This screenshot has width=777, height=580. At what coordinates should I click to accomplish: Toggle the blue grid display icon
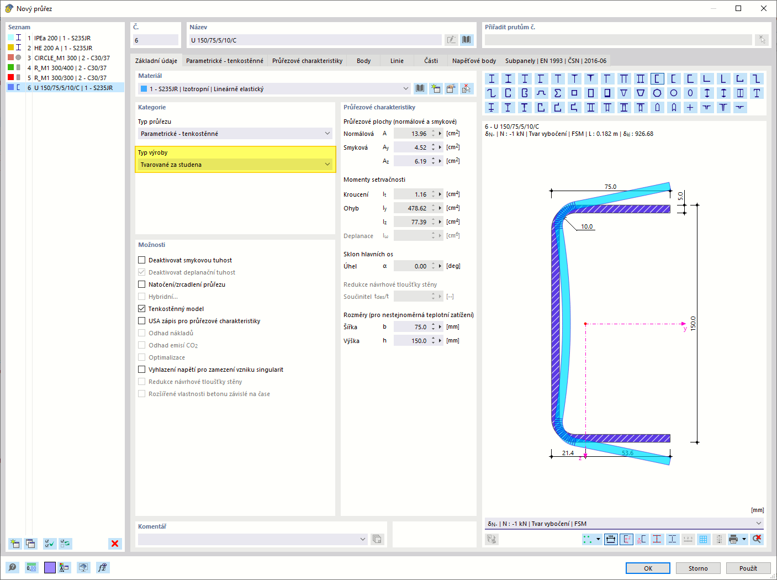704,539
